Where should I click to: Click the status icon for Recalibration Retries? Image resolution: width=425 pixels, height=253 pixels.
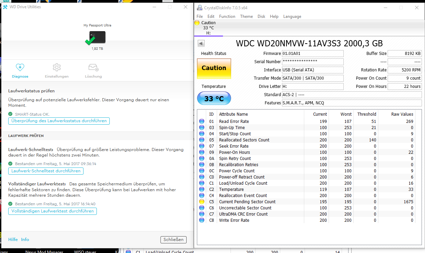tap(202, 164)
